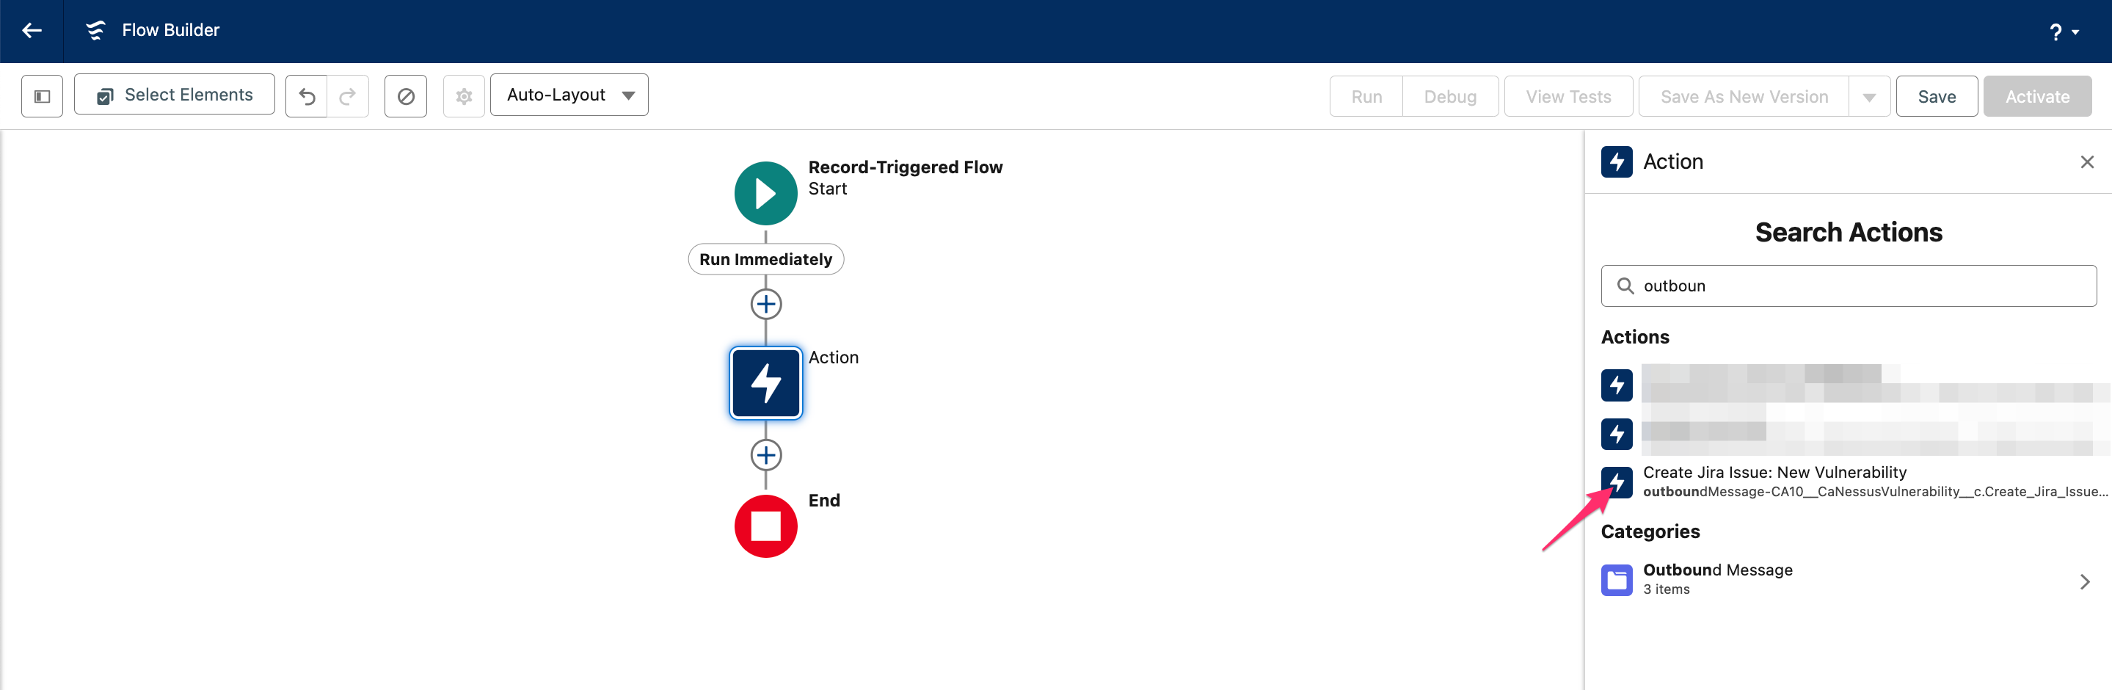Open the flow error indicator icon
Screen dimensions: 2112x690
click(x=406, y=95)
